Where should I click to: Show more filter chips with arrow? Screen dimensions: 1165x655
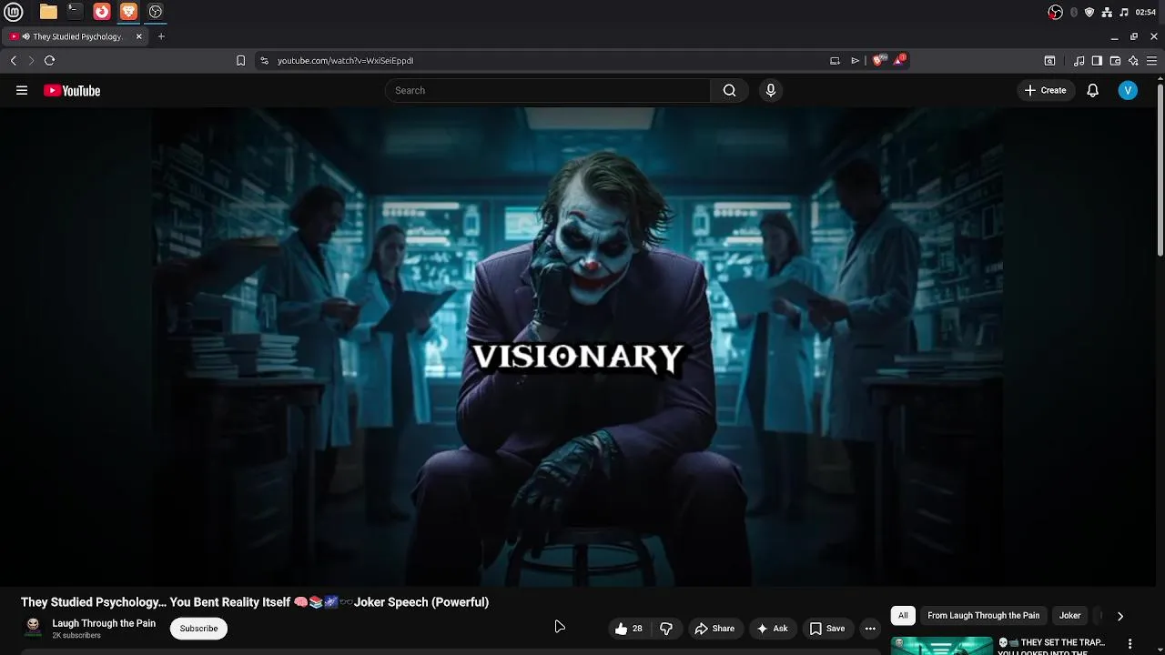[x=1120, y=616]
